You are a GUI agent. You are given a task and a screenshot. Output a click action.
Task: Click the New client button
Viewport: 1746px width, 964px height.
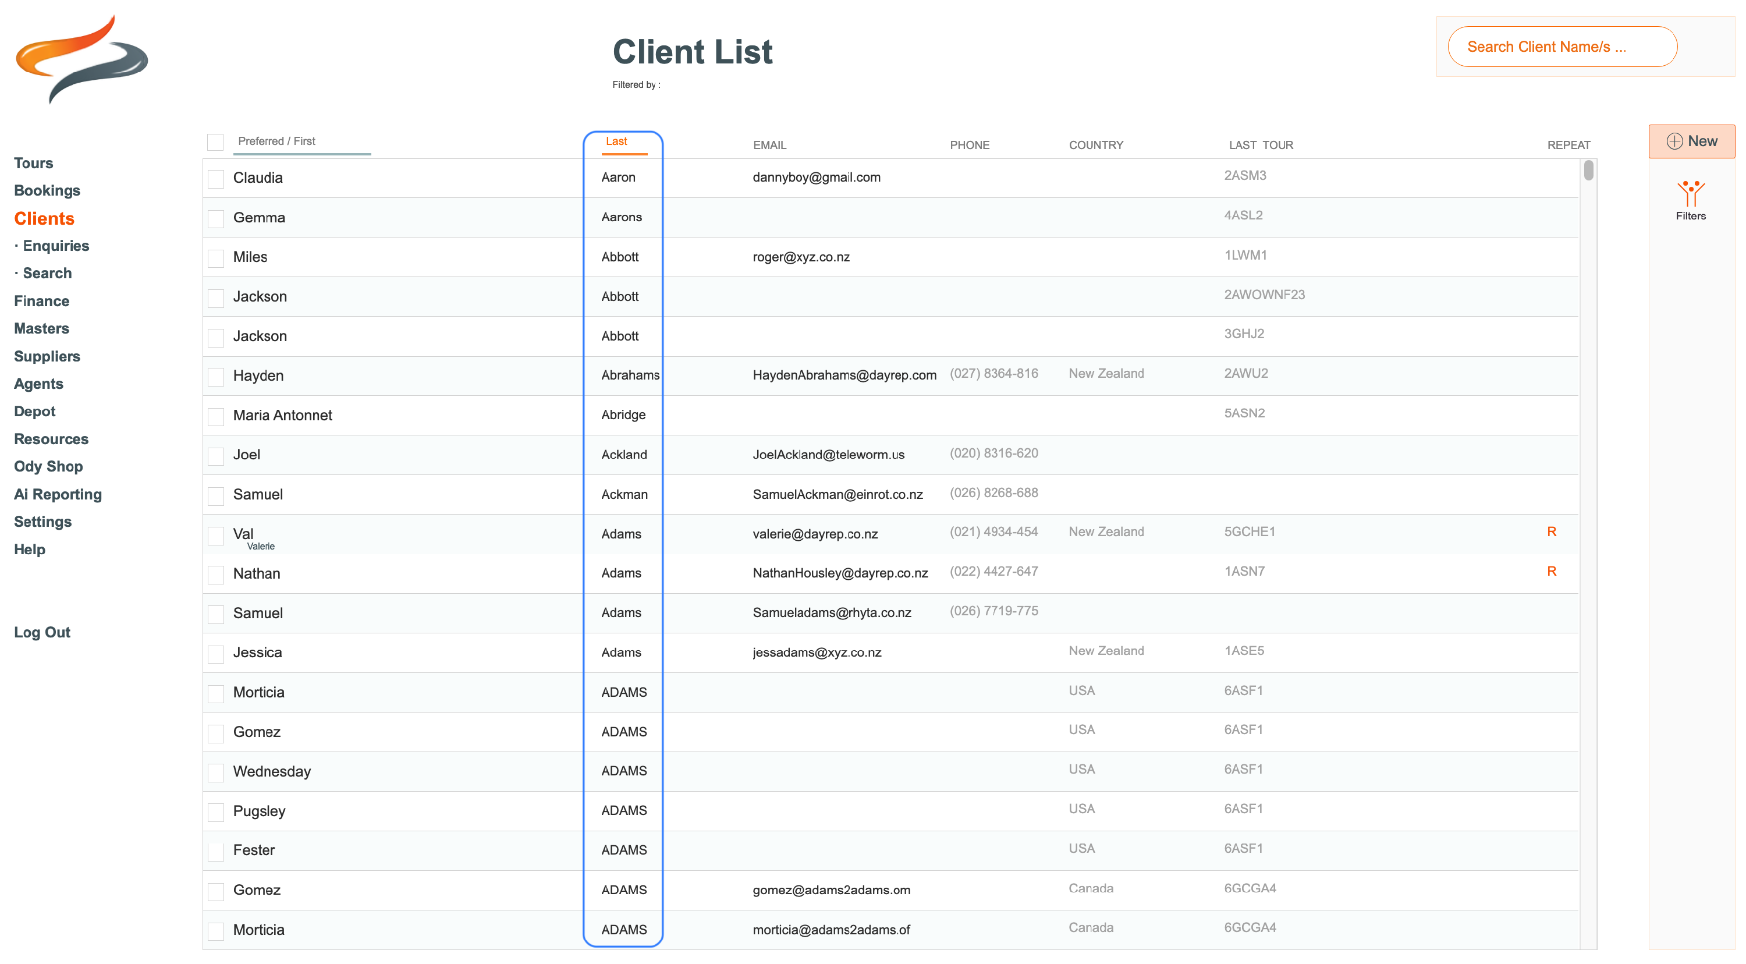pyautogui.click(x=1691, y=141)
